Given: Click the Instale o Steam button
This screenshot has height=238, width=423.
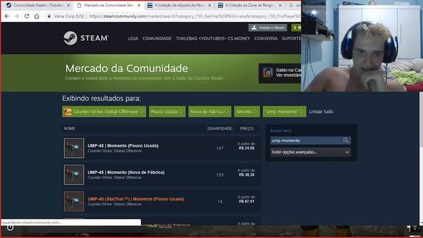Looking at the screenshot, I should pyautogui.click(x=268, y=28).
